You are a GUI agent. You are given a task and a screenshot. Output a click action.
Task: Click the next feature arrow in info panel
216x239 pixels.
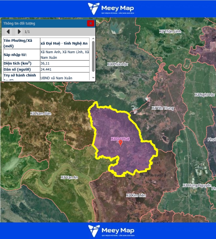tap(19, 32)
